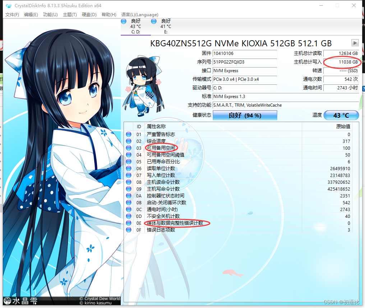Viewport: 365px width, 308px height.
Task: Click status orb for 06 读取单位计数
Action: [129, 168]
